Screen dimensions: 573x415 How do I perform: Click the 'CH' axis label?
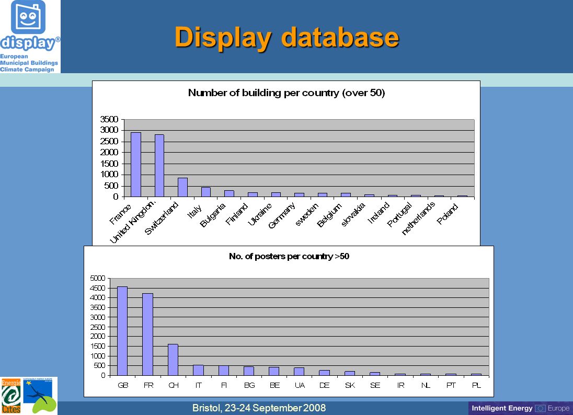pyautogui.click(x=174, y=385)
